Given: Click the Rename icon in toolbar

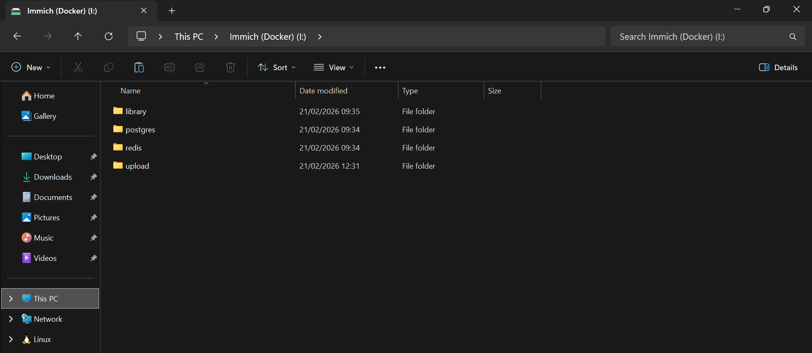Looking at the screenshot, I should pyautogui.click(x=170, y=67).
